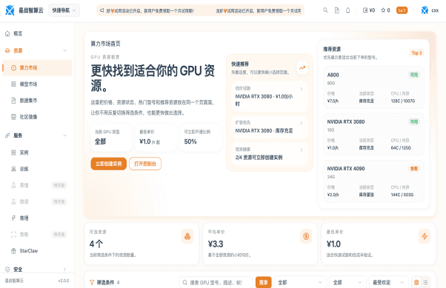The width and height of the screenshot is (446, 288).
Task: Click the 安全 shield icon
Action: (x=7, y=269)
